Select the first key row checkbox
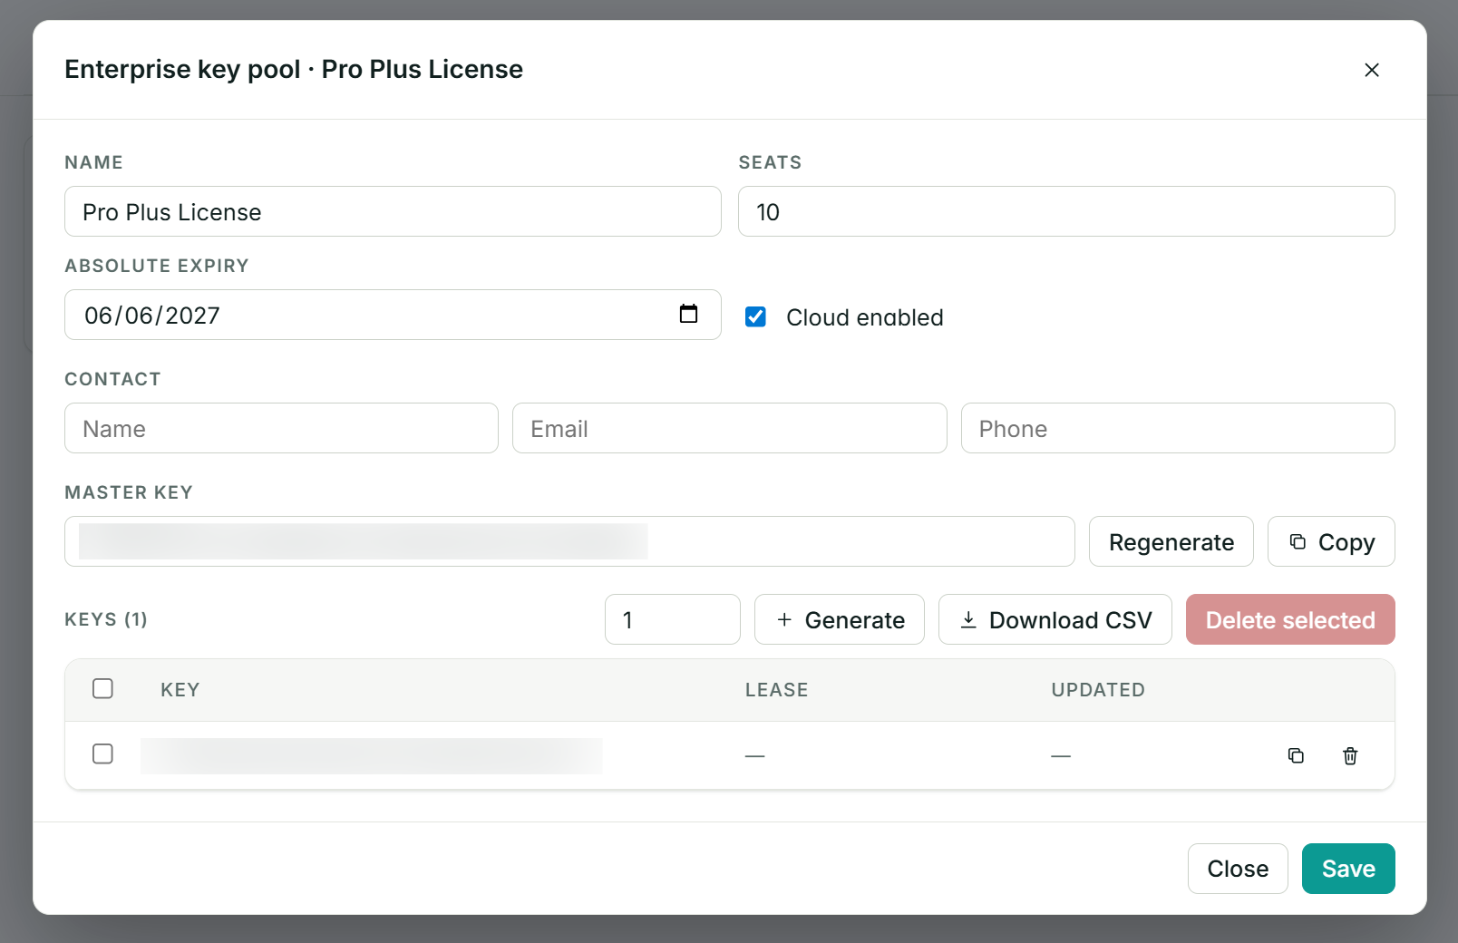Screen dimensions: 1458x943 coord(102,753)
